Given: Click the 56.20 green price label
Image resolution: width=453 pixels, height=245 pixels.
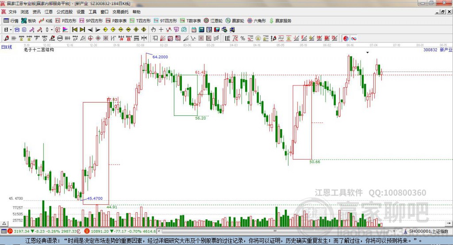Looking at the screenshot, I should click(x=200, y=118).
